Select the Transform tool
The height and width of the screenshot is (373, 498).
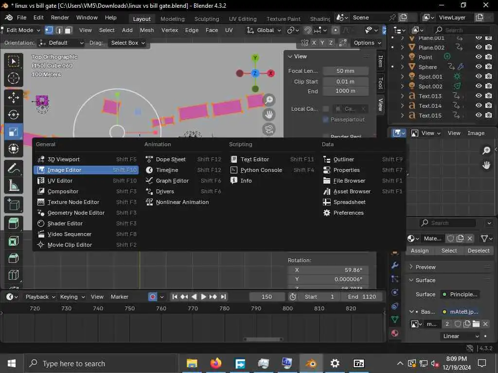(13, 149)
